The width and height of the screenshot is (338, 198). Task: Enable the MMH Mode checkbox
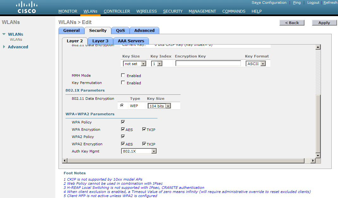[123, 75]
